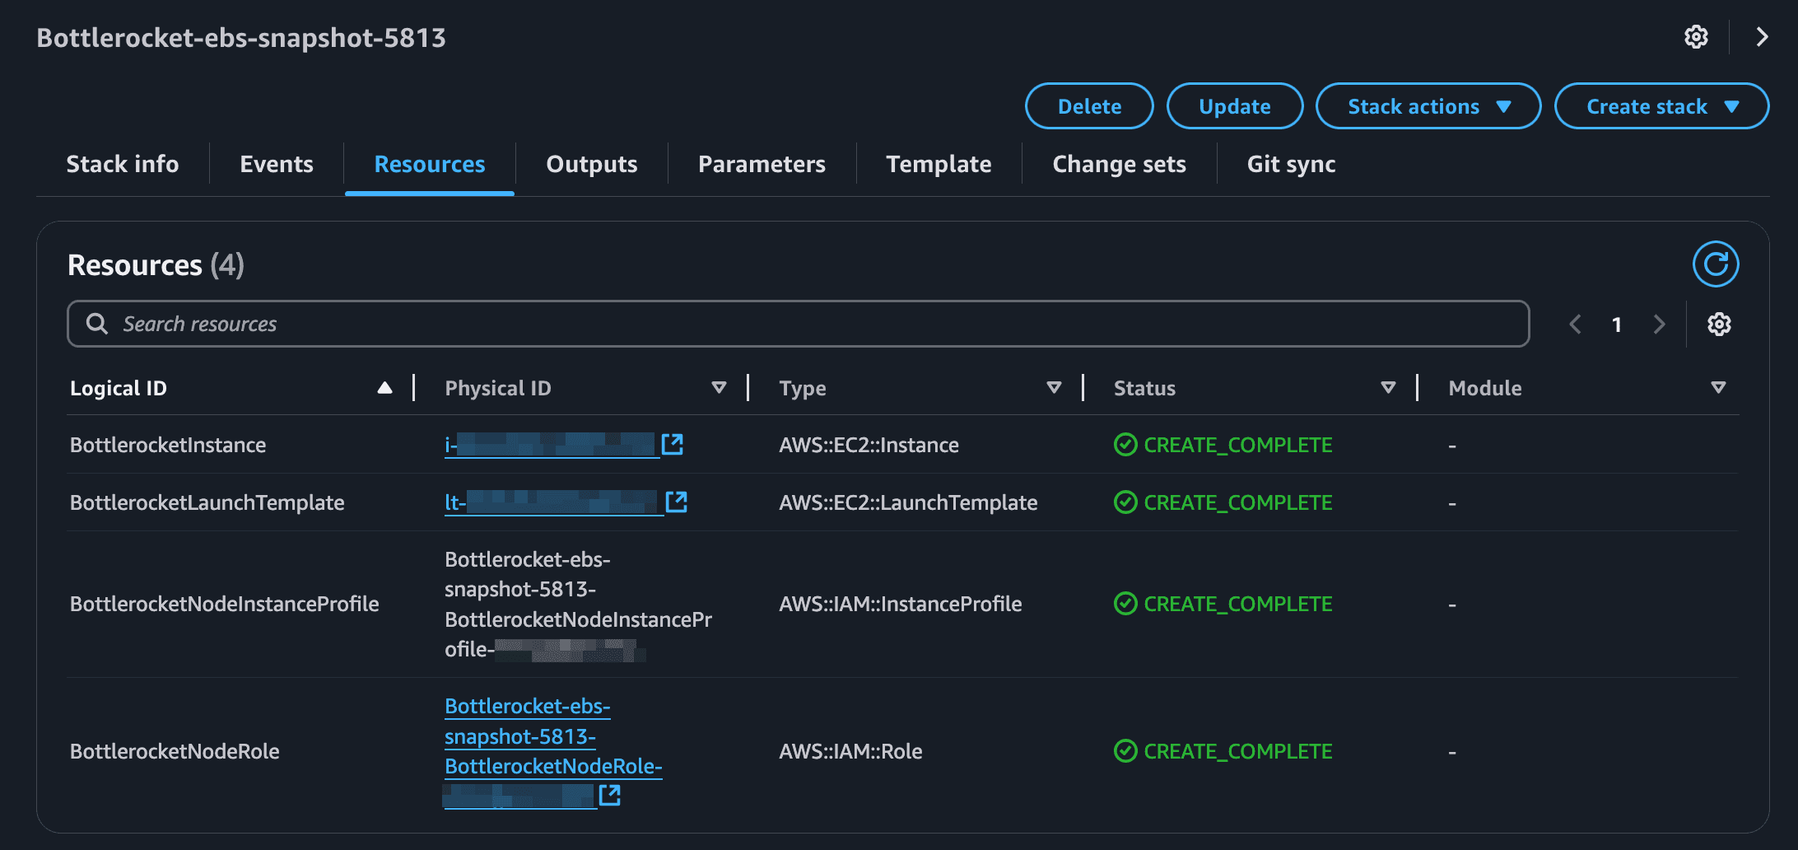
Task: Go to next page of resources
Action: 1659,325
